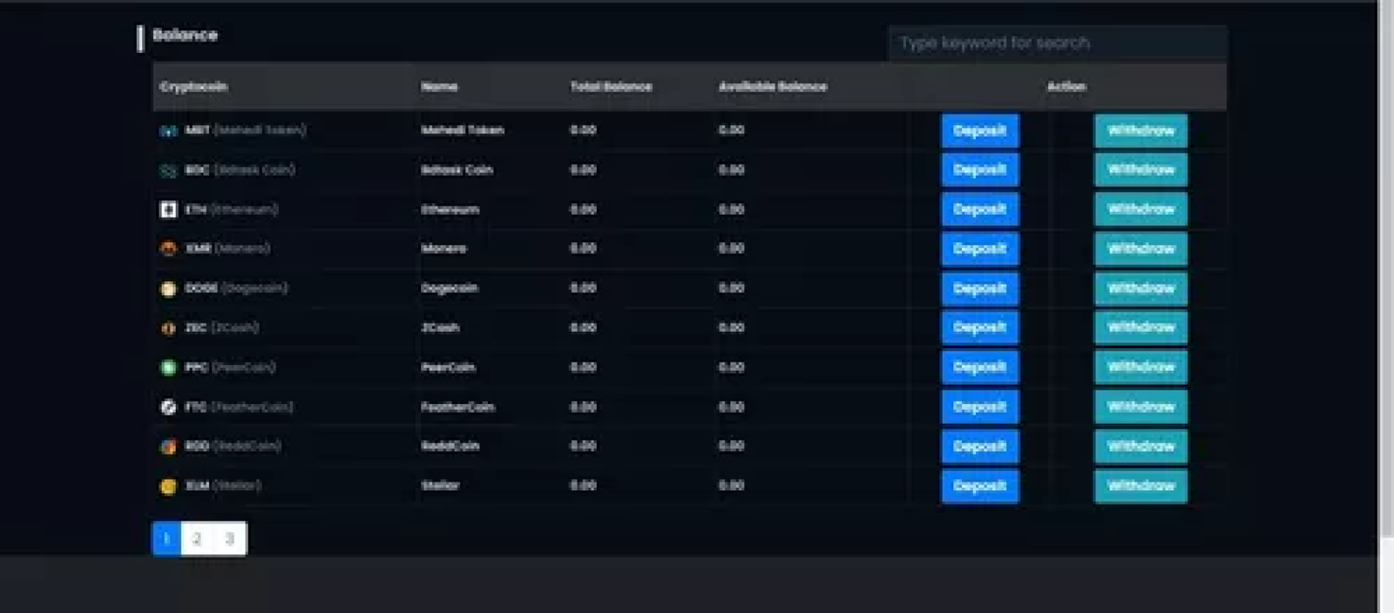Withdraw from Ethereum balance
This screenshot has width=1394, height=613.
[1140, 209]
